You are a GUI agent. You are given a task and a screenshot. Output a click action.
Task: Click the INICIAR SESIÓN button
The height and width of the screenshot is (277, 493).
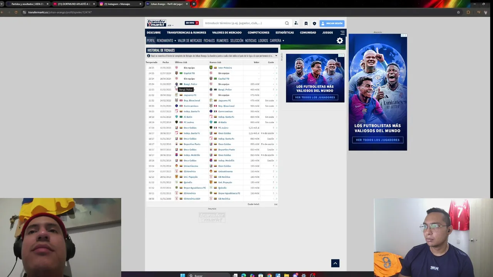[x=332, y=23]
